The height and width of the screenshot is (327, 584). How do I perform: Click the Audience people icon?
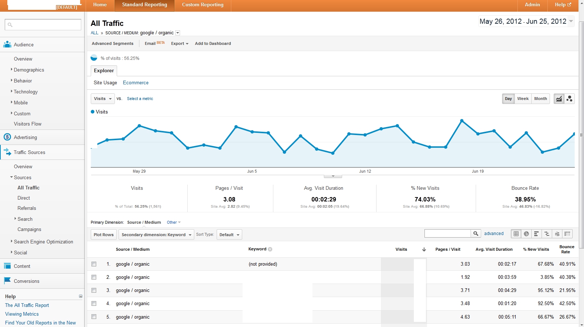[x=7, y=45]
